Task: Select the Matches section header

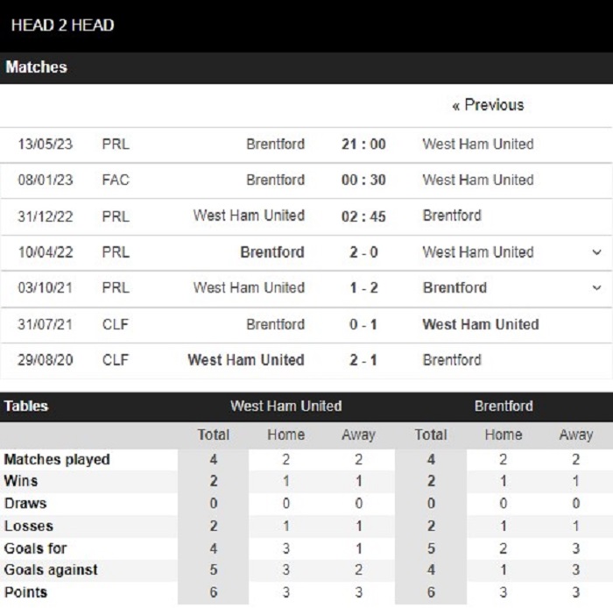Action: point(37,67)
